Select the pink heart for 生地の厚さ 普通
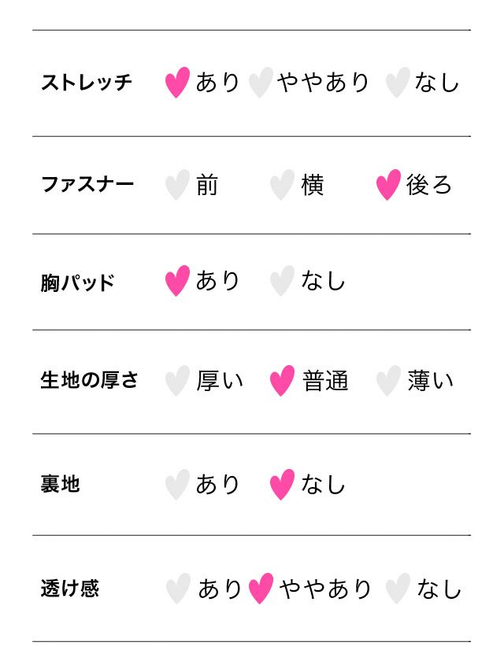504x672 pixels. click(x=282, y=381)
